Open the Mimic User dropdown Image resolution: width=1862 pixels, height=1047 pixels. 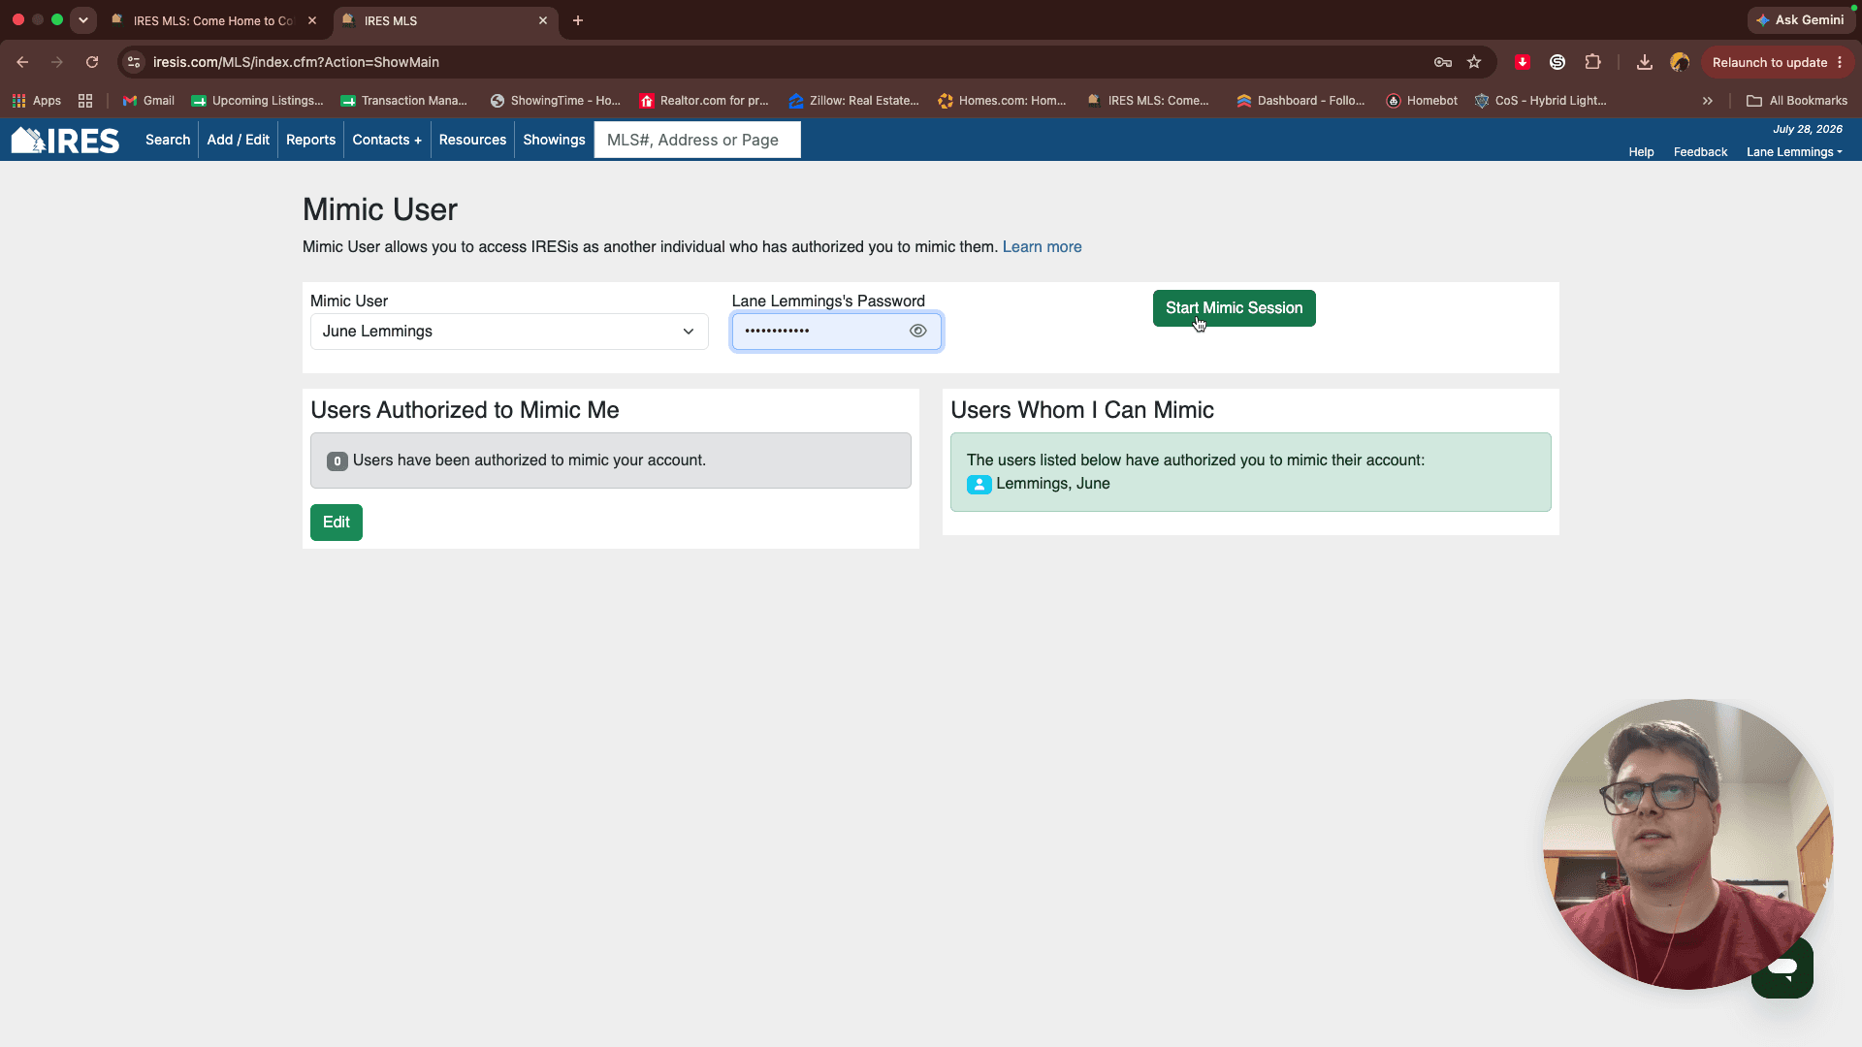pos(509,332)
